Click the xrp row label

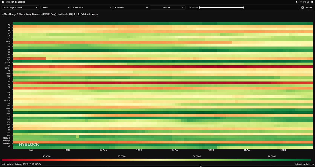9,24
